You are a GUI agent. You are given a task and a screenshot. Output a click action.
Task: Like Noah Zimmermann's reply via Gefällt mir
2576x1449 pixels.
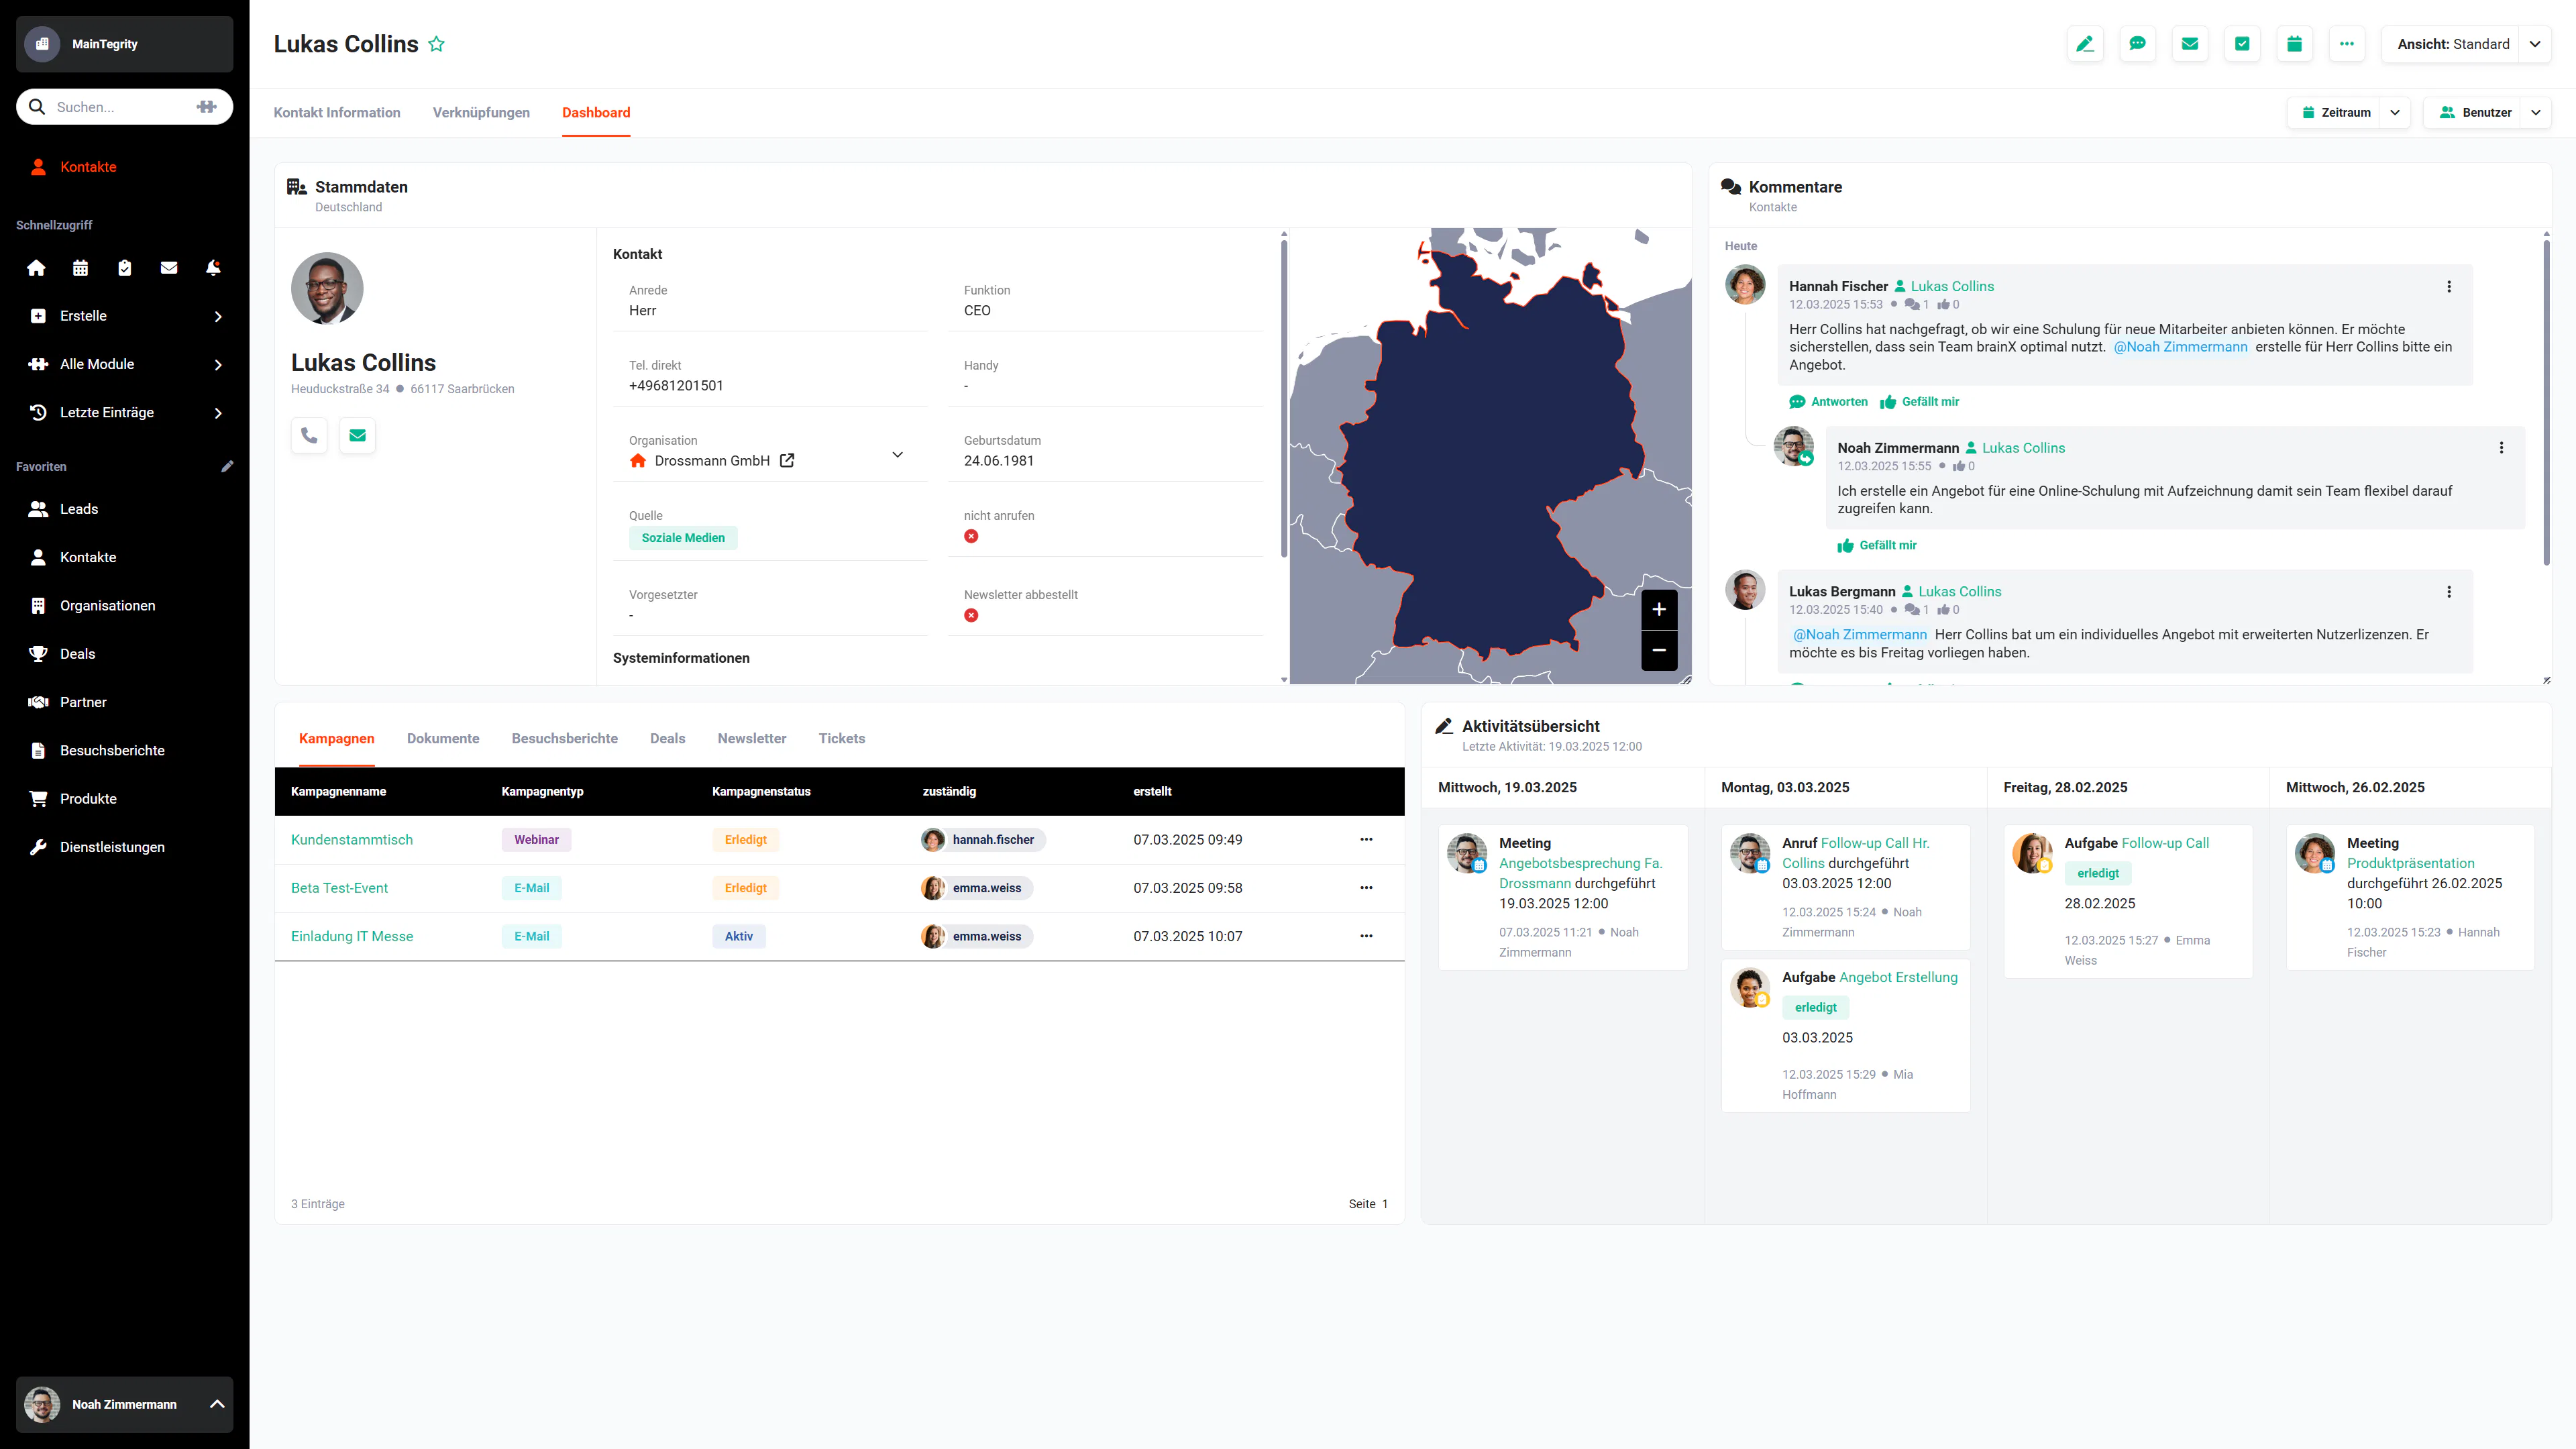1877,545
